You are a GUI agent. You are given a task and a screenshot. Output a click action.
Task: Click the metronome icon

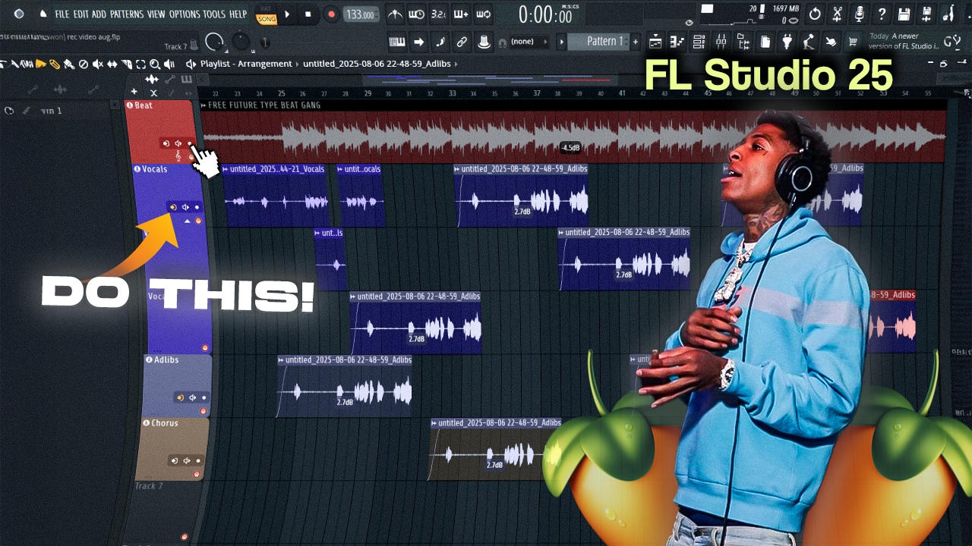(x=395, y=14)
